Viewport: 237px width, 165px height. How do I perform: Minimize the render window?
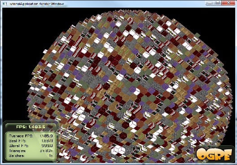[x=210, y=3]
